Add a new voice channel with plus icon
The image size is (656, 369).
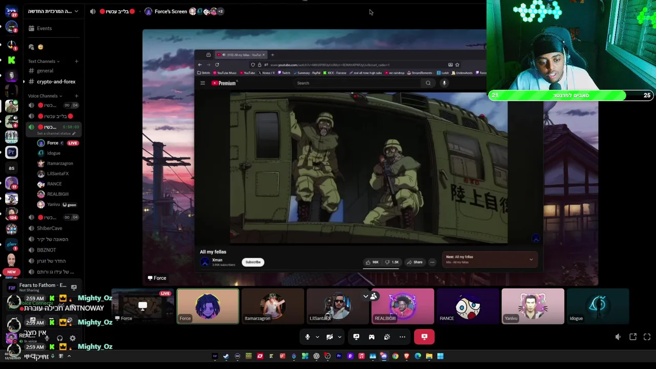click(76, 96)
